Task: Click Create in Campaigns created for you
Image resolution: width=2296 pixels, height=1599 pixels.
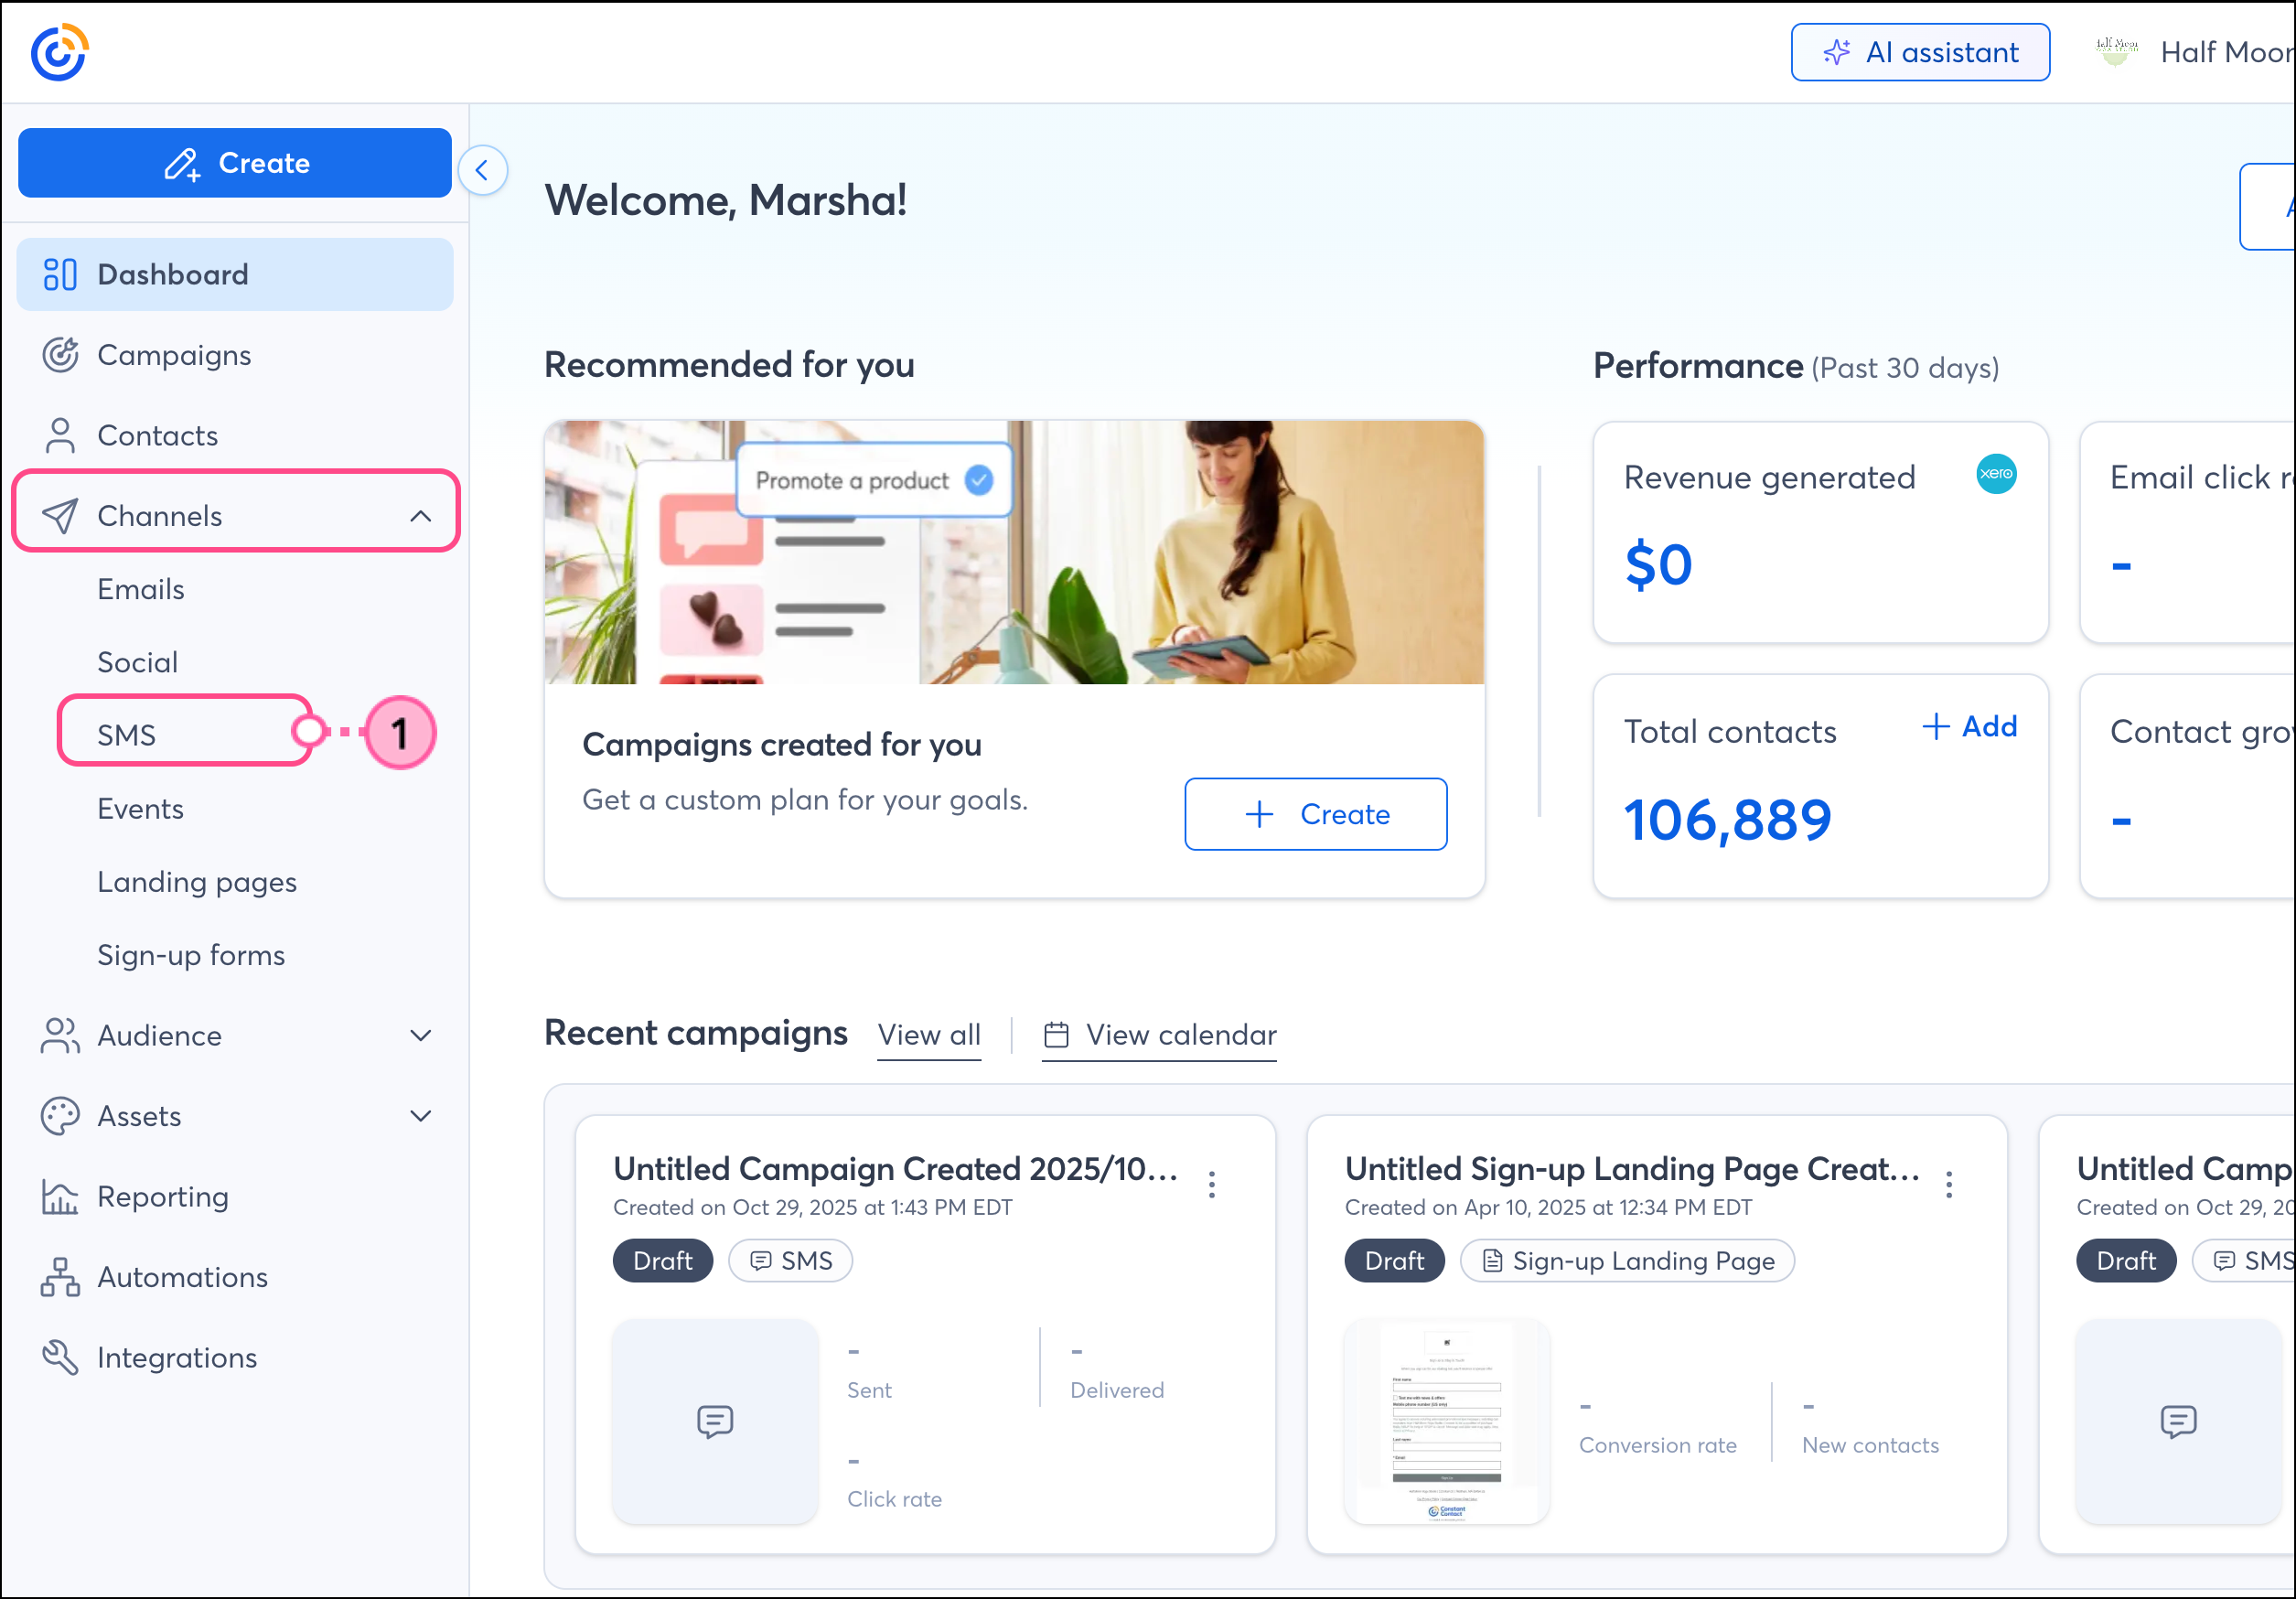Action: (x=1315, y=814)
